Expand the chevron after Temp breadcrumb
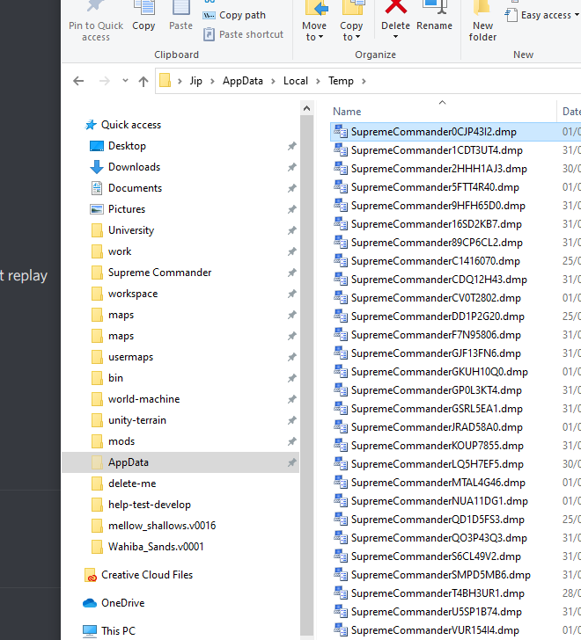 click(x=364, y=81)
